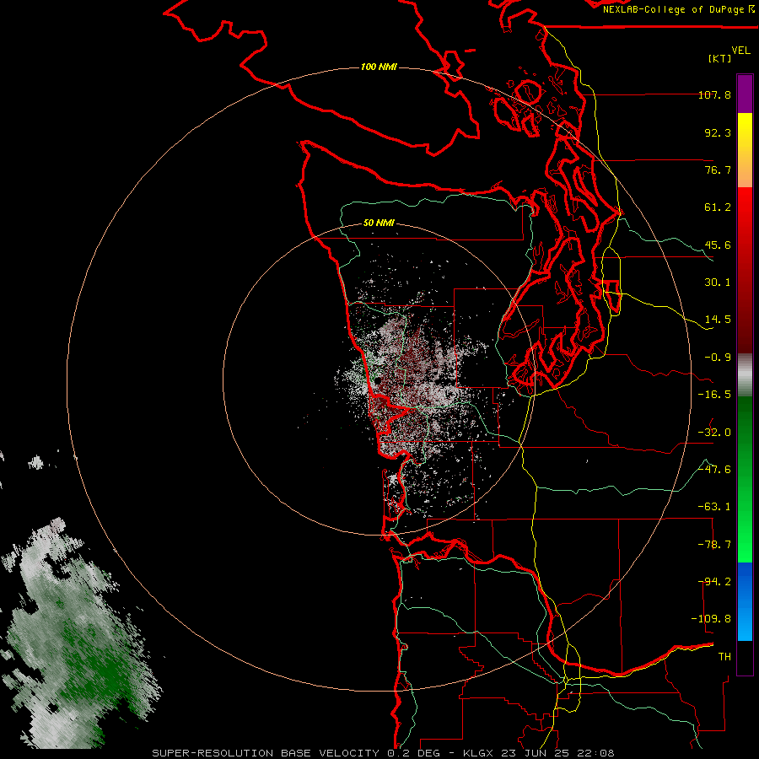Click the green segment of the velocity color bar
759x759 pixels.
(x=745, y=479)
